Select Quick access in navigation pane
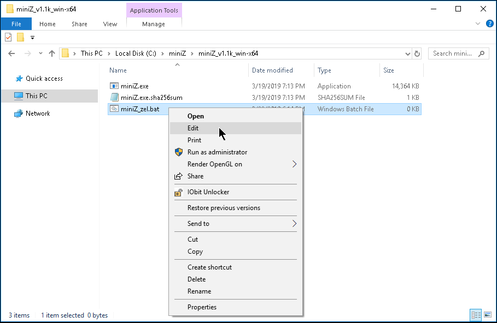Viewport: 497px width, 323px height. tap(44, 79)
